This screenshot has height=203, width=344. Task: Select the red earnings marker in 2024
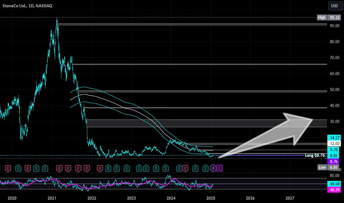click(x=185, y=168)
